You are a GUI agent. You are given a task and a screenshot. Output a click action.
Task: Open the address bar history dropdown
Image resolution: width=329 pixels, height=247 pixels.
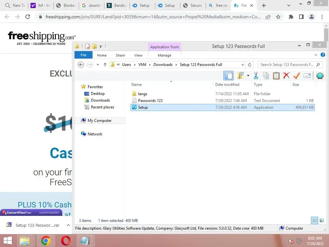point(243,65)
